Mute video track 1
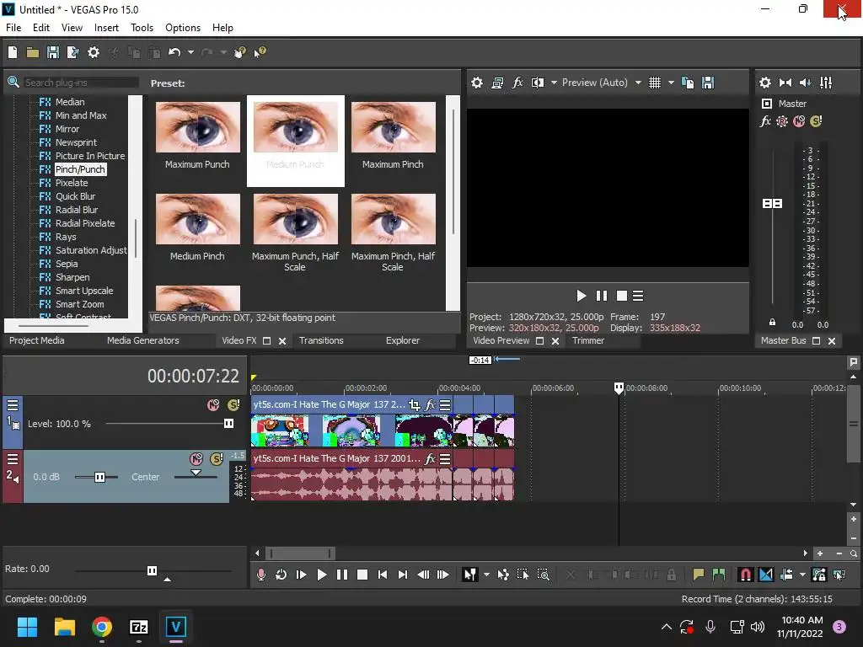The width and height of the screenshot is (863, 647). coord(213,405)
